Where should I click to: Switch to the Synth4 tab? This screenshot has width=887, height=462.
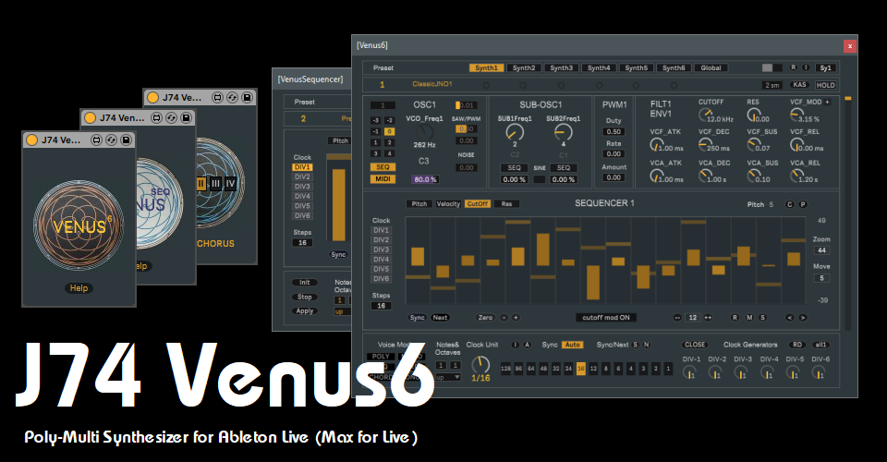click(599, 67)
